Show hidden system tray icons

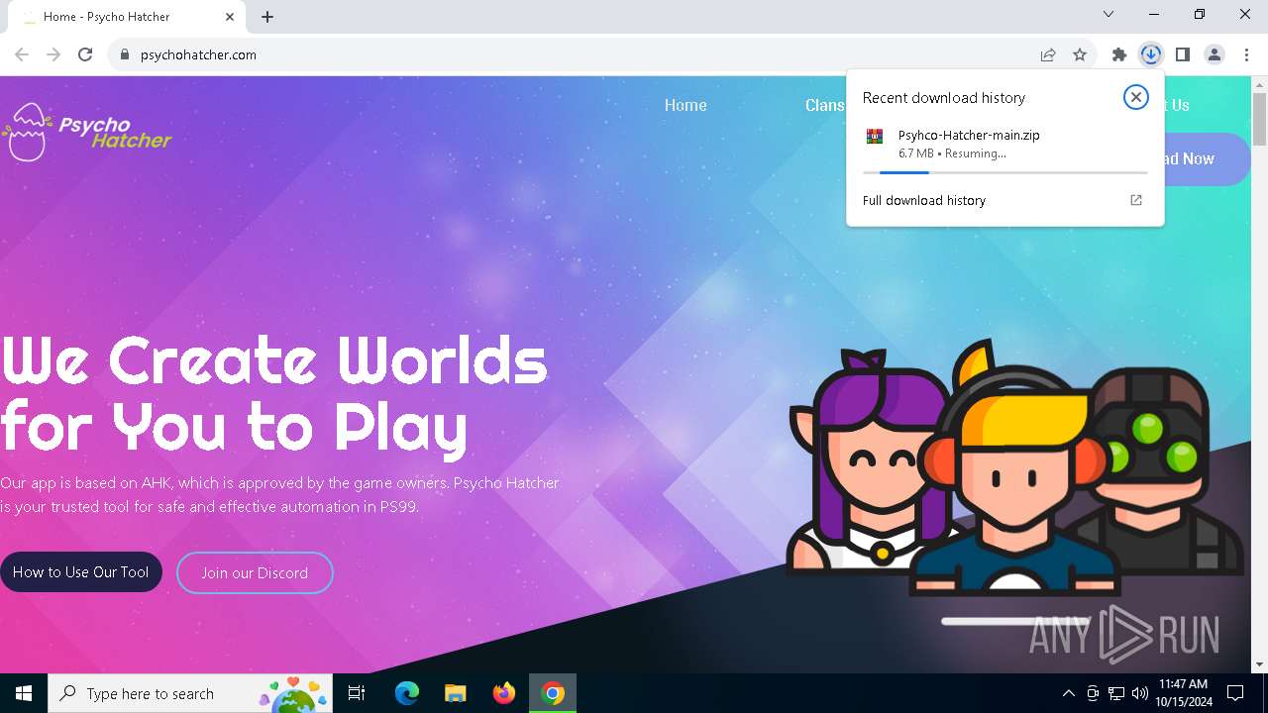(x=1068, y=693)
